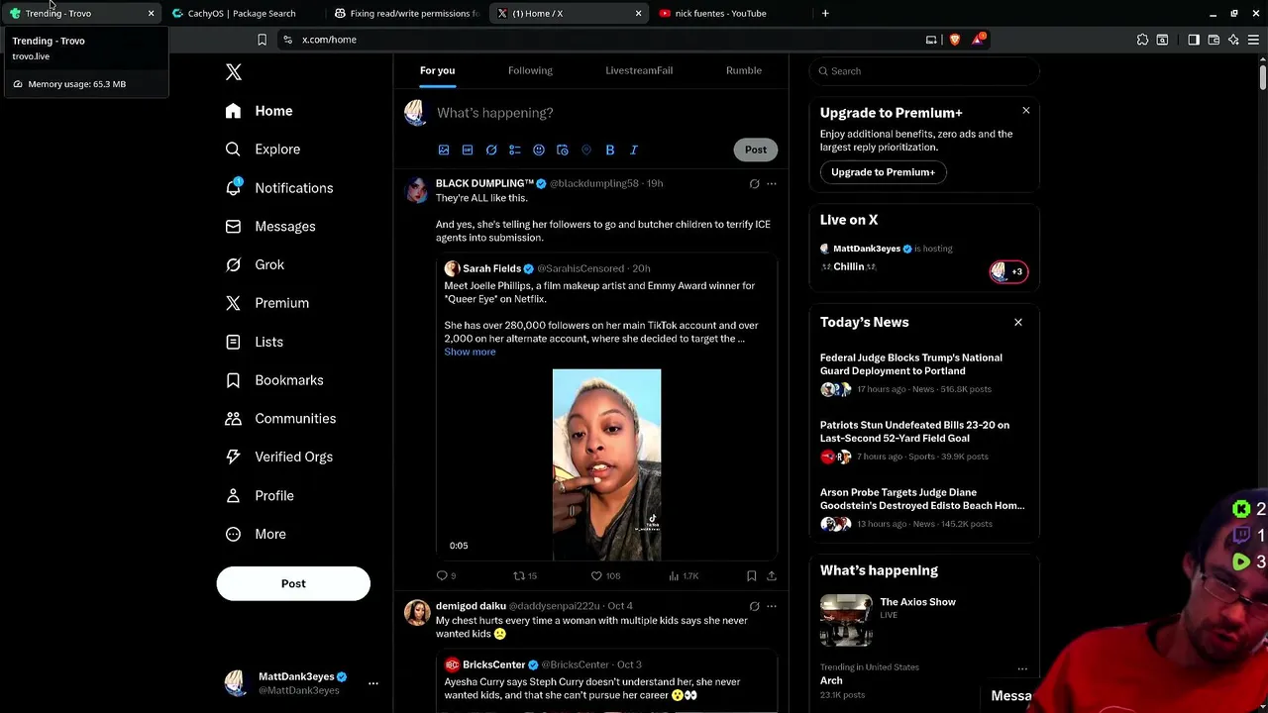Open Grok actions on BLACK DUMPLING post
The width and height of the screenshot is (1268, 713).
coord(754,184)
